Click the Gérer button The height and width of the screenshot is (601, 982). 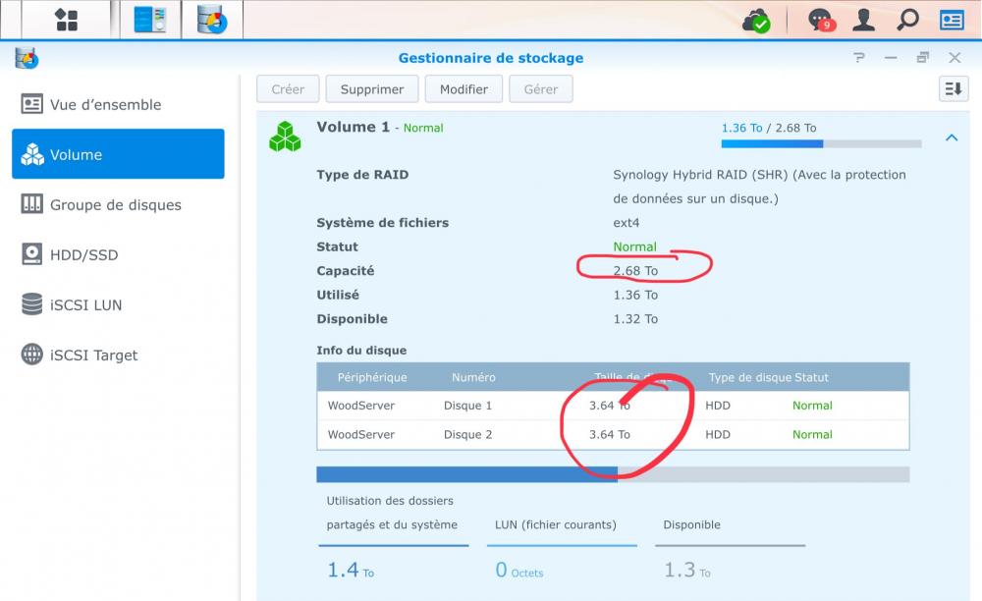click(540, 89)
